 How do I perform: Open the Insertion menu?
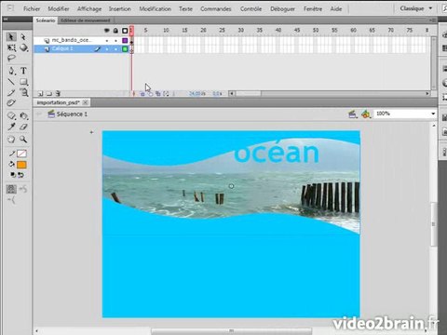[120, 8]
